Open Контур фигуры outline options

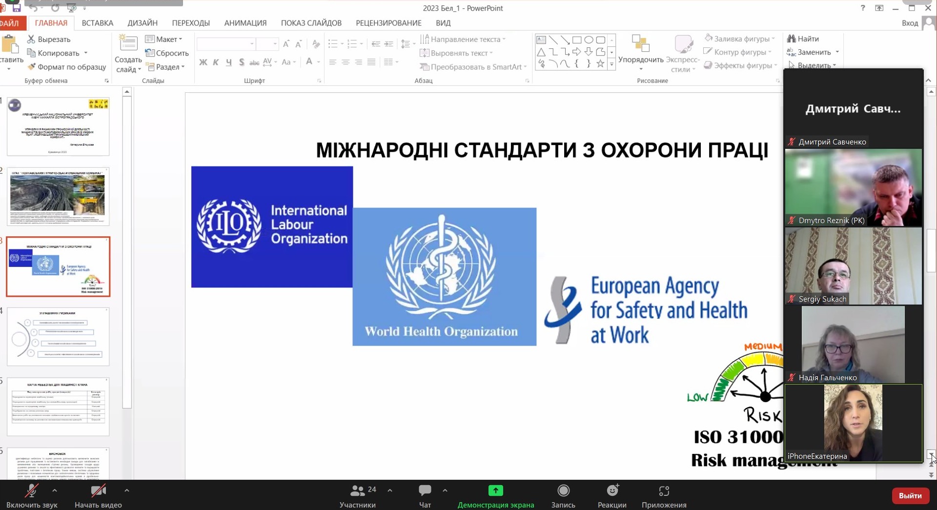737,52
